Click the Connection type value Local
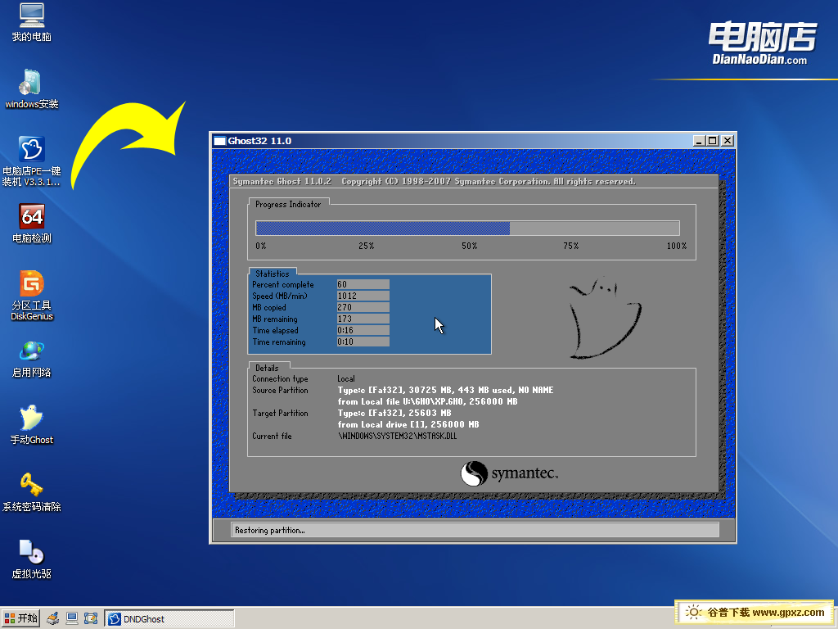 pos(346,378)
